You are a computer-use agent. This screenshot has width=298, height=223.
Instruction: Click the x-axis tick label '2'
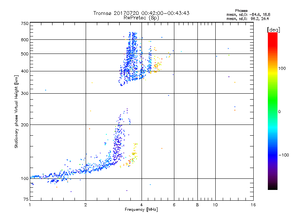point(86,205)
